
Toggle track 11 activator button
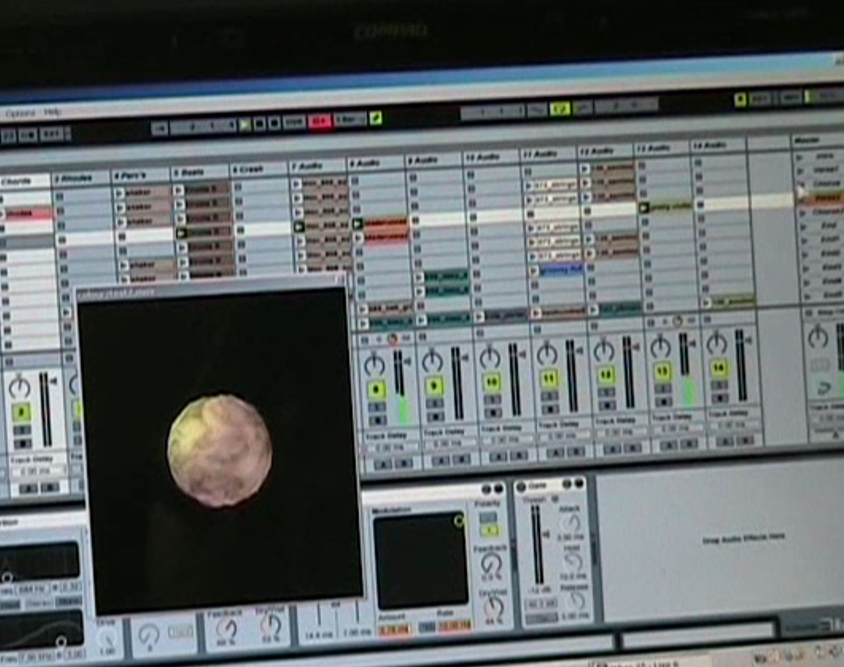pyautogui.click(x=548, y=379)
